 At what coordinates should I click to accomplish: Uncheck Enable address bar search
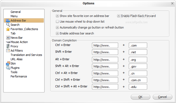[x=57, y=33]
